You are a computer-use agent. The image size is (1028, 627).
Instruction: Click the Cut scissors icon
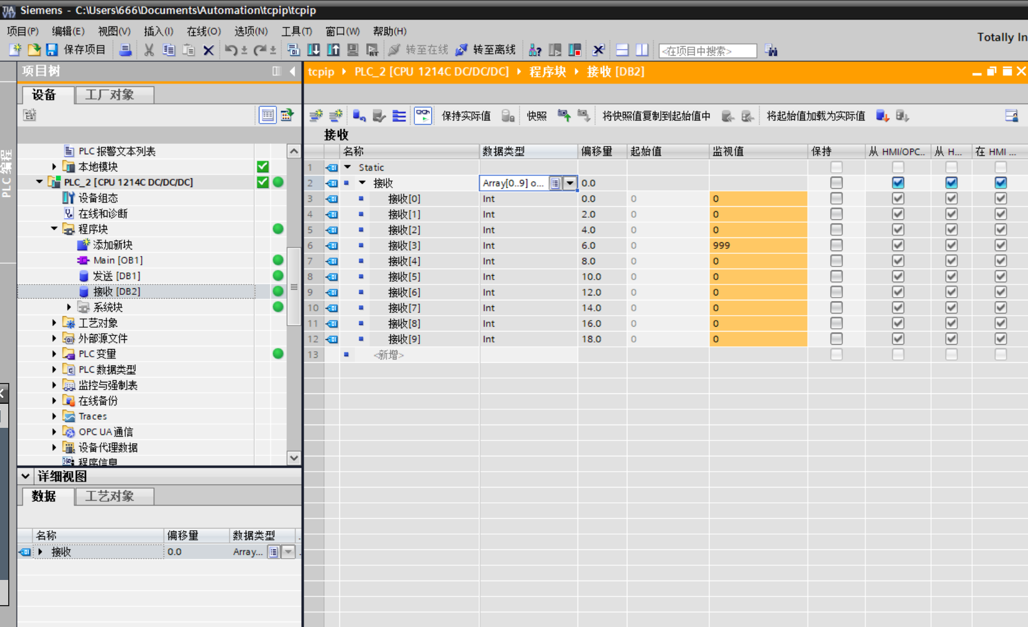pyautogui.click(x=149, y=50)
